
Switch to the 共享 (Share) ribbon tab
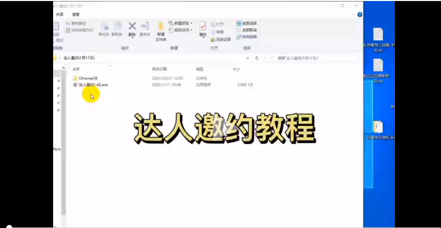[60, 15]
